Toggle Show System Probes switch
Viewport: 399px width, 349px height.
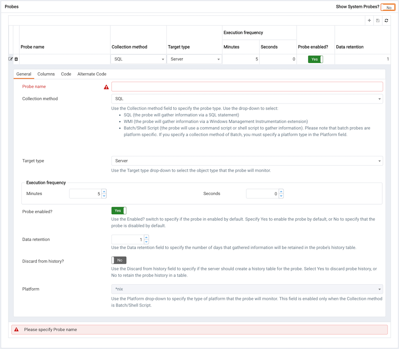pyautogui.click(x=388, y=7)
